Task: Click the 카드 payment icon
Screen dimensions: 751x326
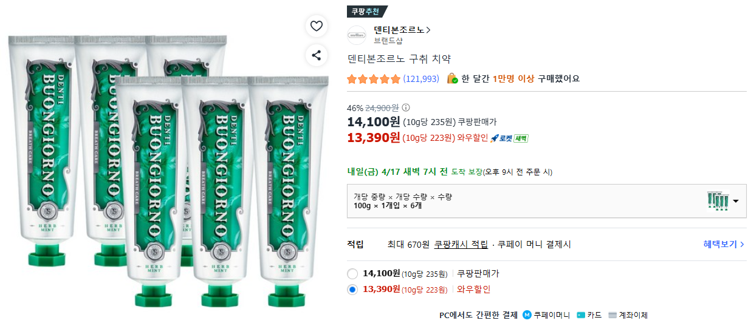Action: (581, 315)
